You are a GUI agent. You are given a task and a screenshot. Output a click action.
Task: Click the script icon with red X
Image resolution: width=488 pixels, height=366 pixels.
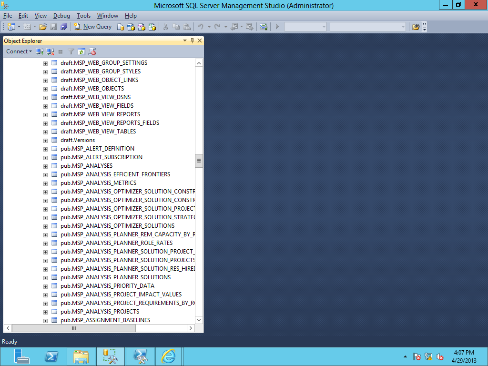click(92, 51)
